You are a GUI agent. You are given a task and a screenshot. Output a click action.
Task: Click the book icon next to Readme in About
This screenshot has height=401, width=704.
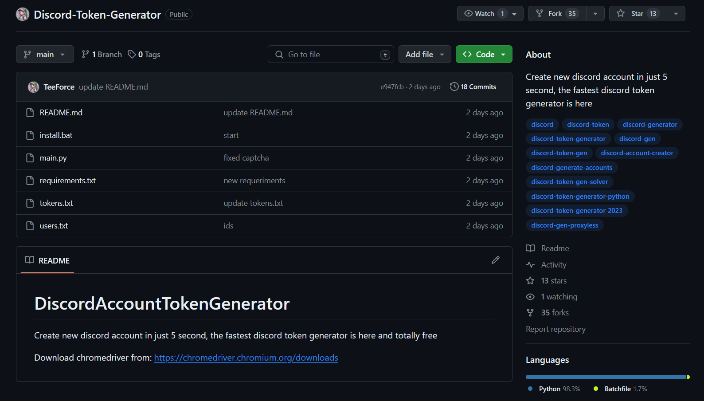point(530,248)
